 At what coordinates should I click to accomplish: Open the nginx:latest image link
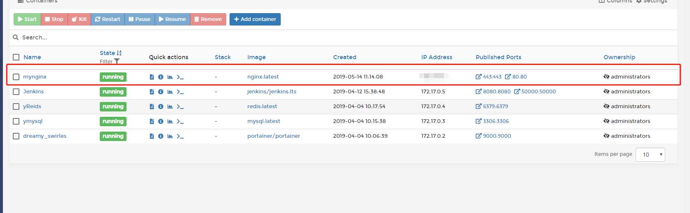(x=263, y=77)
